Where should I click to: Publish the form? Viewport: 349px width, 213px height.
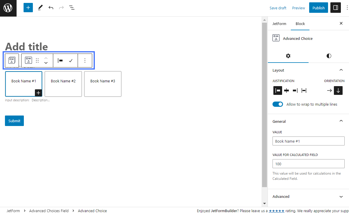[318, 8]
